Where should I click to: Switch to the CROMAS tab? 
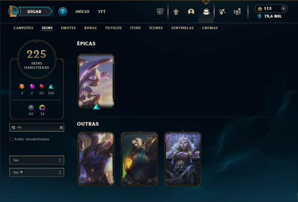[210, 28]
